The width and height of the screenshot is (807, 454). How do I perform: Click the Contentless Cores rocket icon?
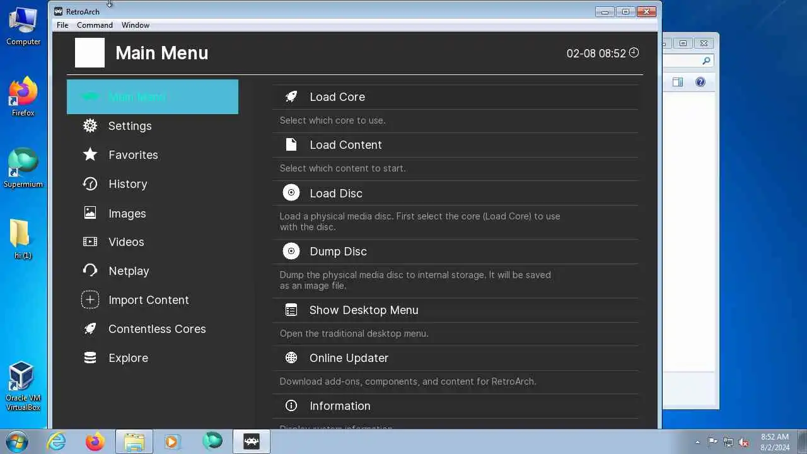(x=90, y=329)
